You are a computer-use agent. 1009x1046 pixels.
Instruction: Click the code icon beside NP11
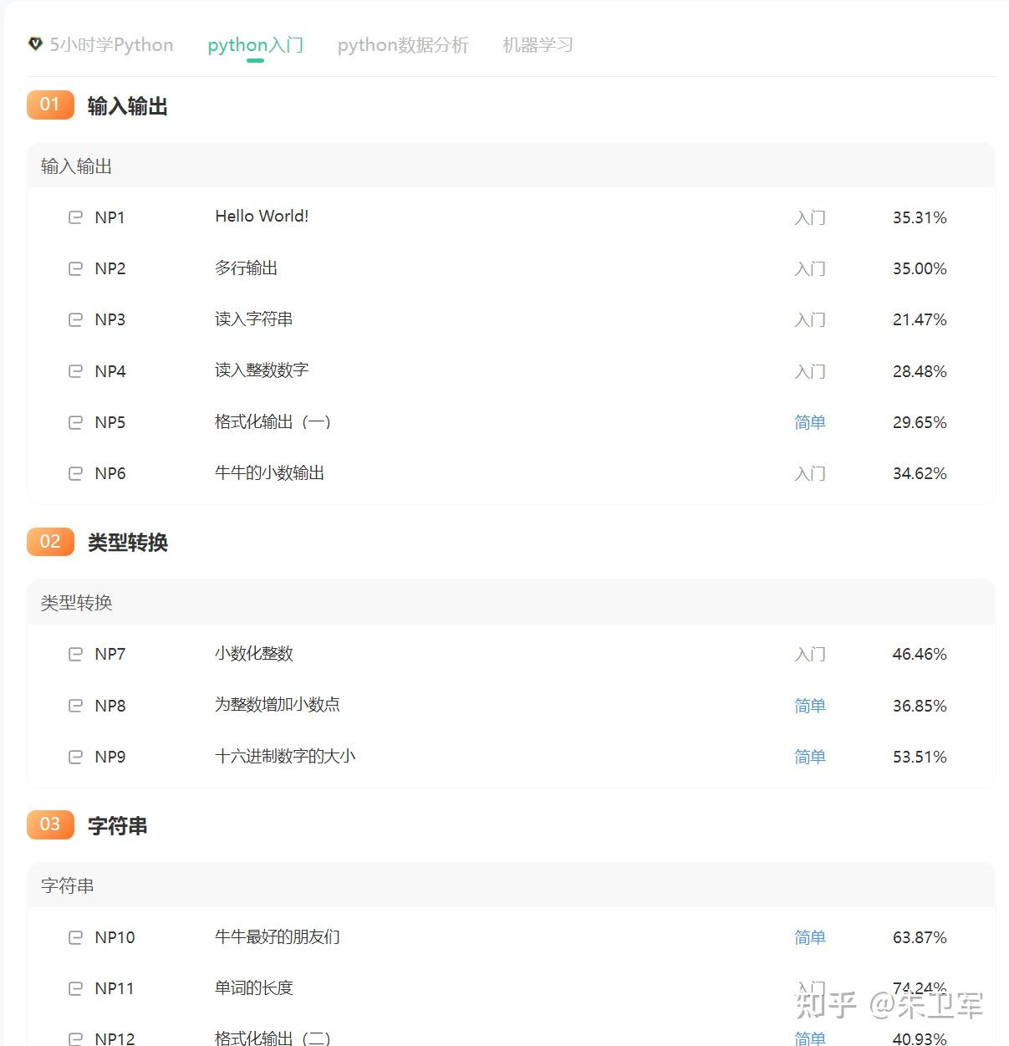coord(75,988)
